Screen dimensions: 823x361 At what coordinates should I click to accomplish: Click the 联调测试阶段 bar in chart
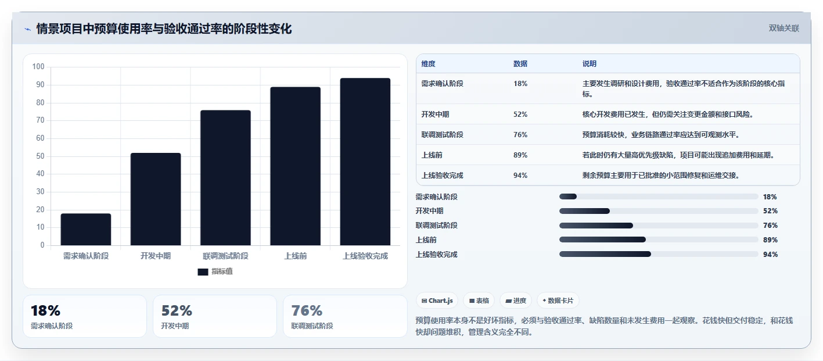pyautogui.click(x=225, y=178)
